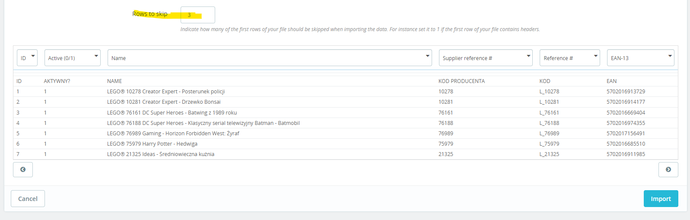Click the NAME header cell
Viewport: 690px width, 220px height.
click(x=114, y=81)
